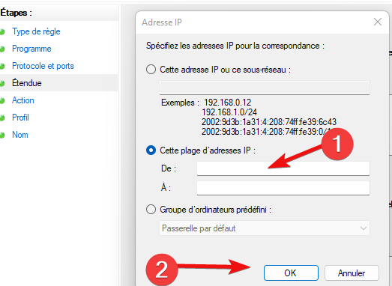The height and width of the screenshot is (286, 392).
Task: Jump to the Profil step
Action: 20,118
